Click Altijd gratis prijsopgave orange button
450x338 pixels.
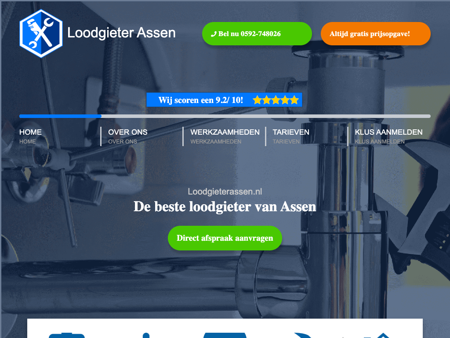[375, 33]
